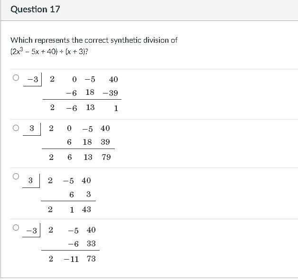Click the number 39 in the second answer's middle row
The width and height of the screenshot is (298, 280).
coord(105,142)
